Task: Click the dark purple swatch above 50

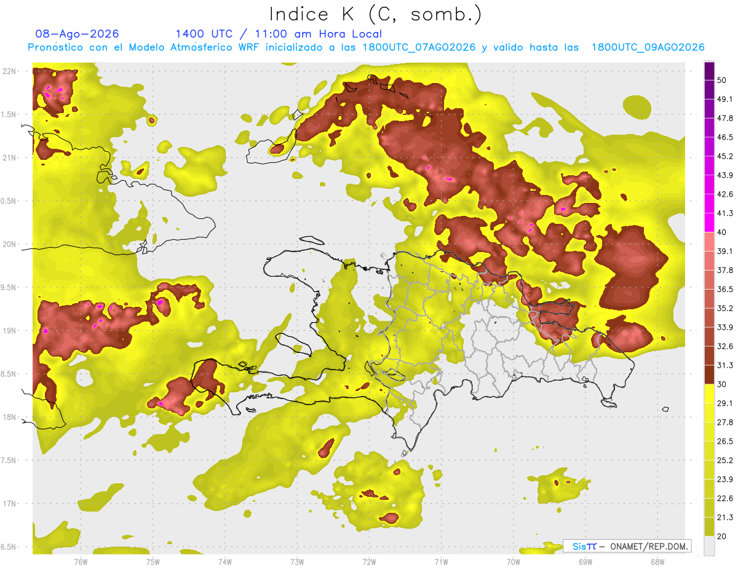Action: pos(709,72)
